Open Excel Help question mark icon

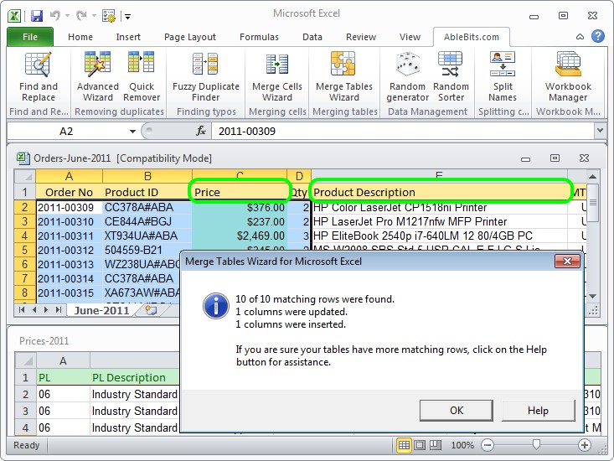click(x=597, y=36)
